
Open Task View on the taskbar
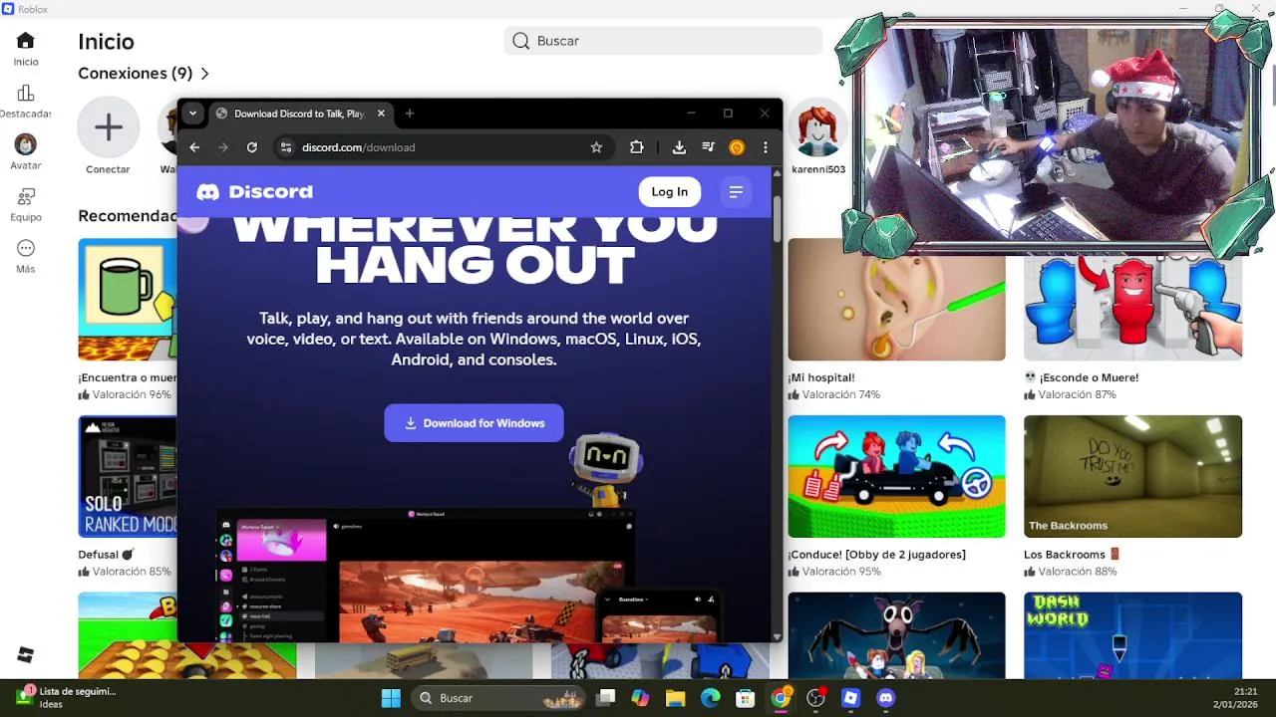606,698
